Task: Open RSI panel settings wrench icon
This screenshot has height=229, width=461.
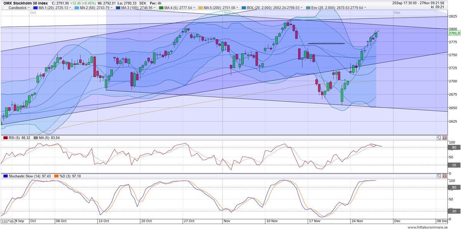Action: [438, 138]
